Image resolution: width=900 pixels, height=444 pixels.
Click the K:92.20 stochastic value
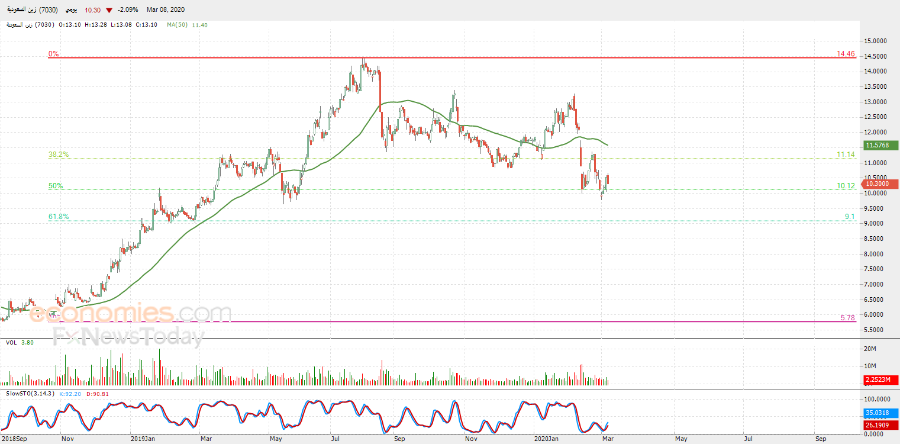click(x=71, y=394)
